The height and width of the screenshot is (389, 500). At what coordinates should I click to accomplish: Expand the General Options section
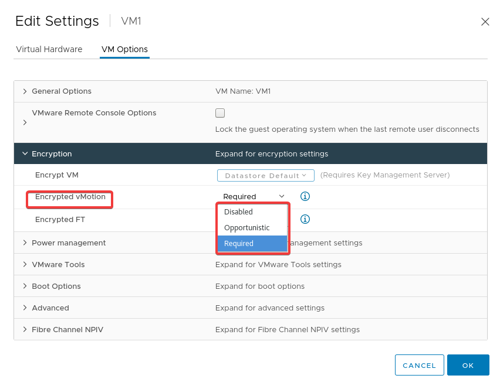tap(25, 91)
